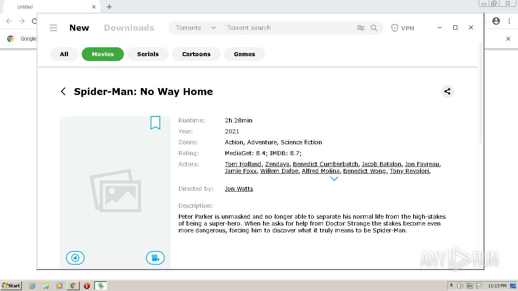This screenshot has width=518, height=291.
Task: Dismiss the Chrome infobar
Action: [508, 39]
